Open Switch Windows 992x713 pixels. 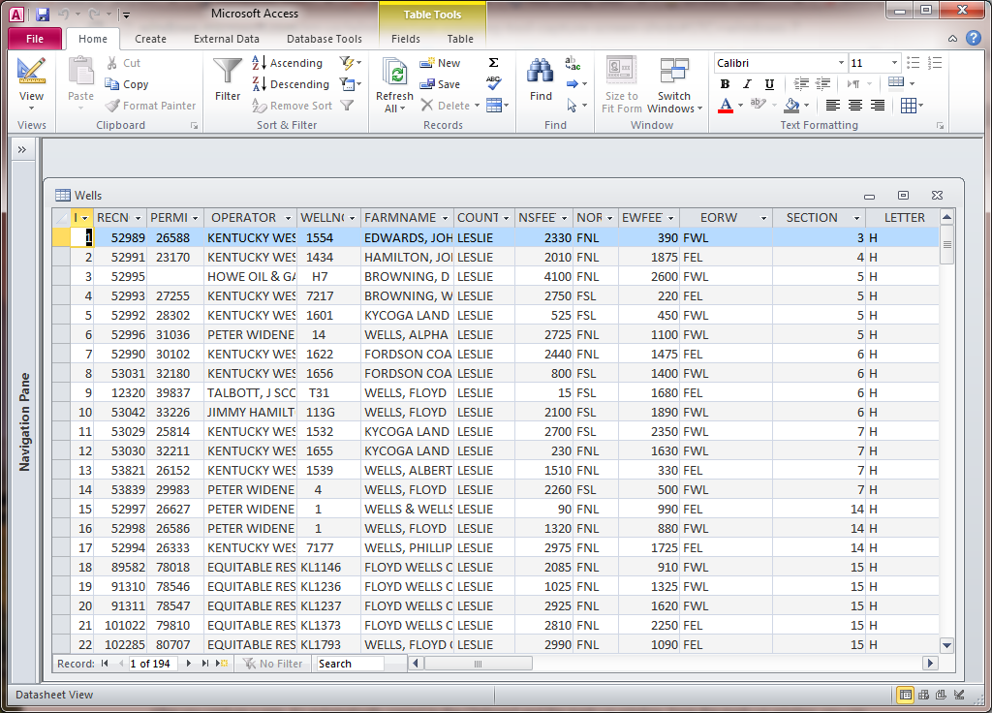click(x=674, y=85)
